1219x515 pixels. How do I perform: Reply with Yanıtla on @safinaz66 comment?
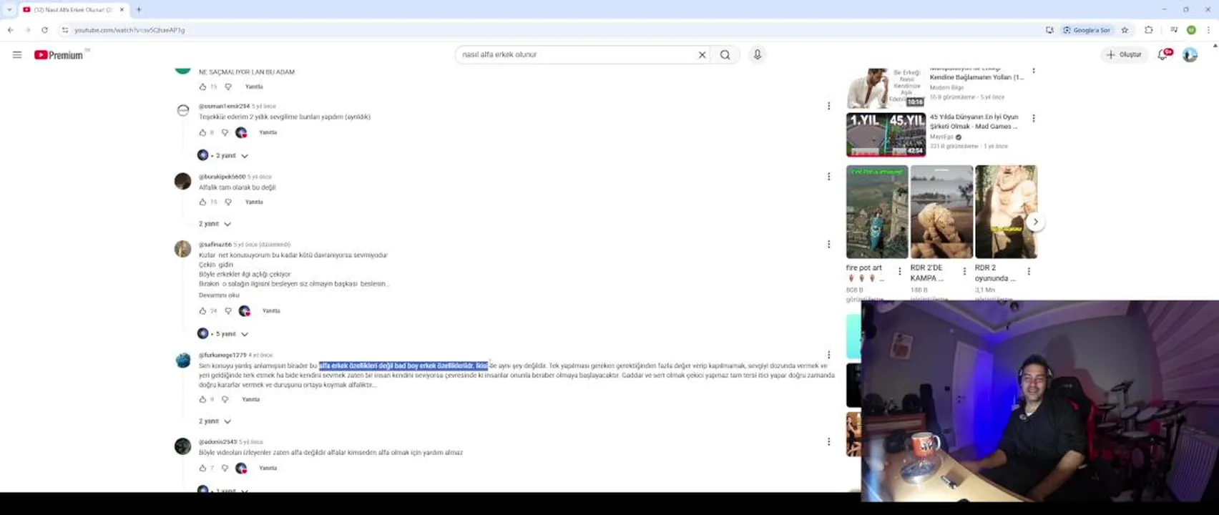pos(271,310)
